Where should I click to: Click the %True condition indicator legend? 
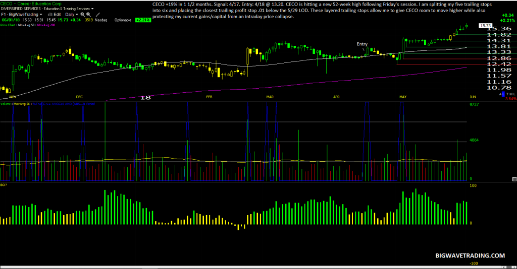64,104
